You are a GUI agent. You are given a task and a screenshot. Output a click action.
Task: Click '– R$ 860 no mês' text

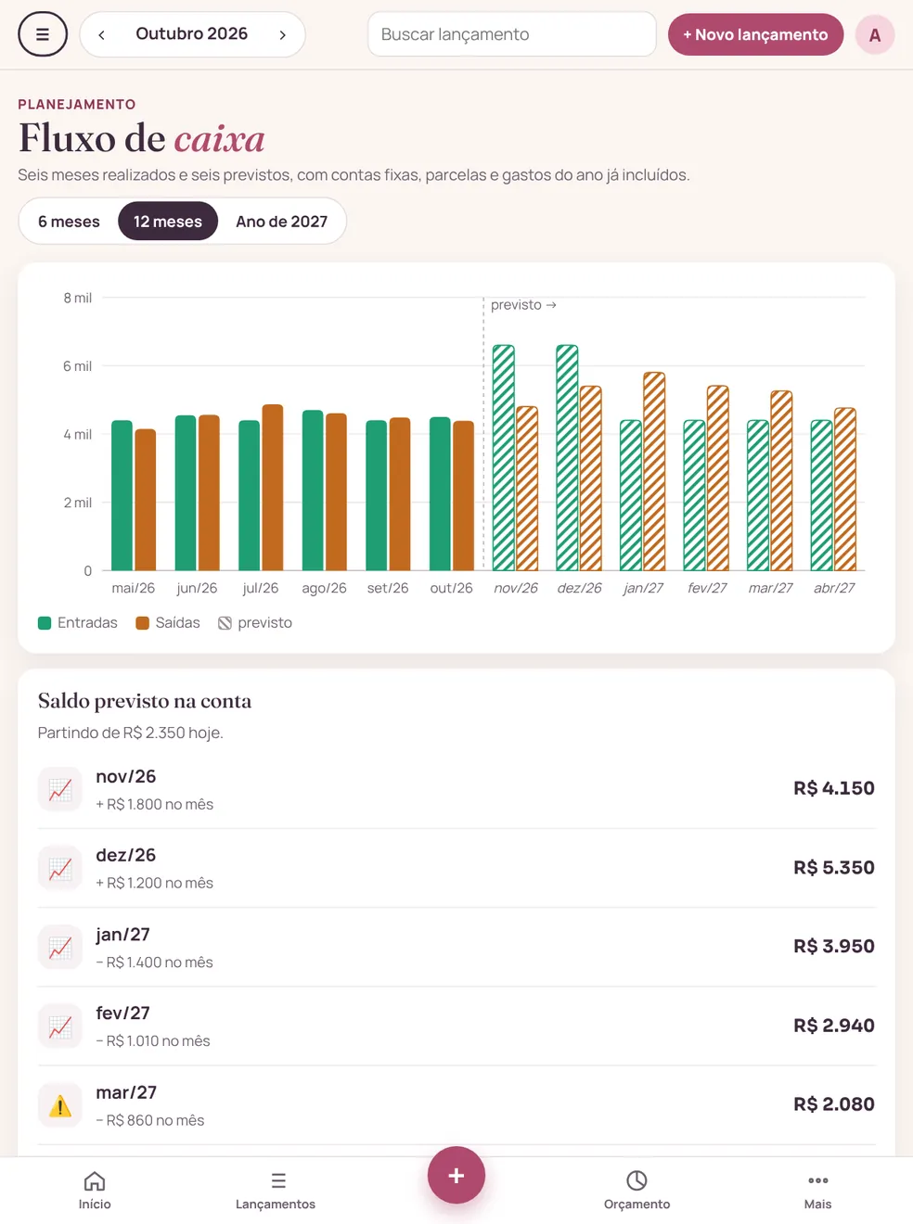click(150, 1120)
